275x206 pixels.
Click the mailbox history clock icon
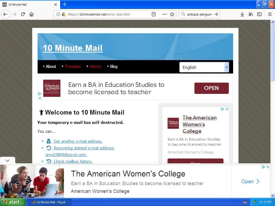[x=49, y=161]
